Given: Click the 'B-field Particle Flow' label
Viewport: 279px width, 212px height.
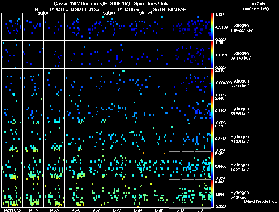Looking at the screenshot, I should [261, 201].
